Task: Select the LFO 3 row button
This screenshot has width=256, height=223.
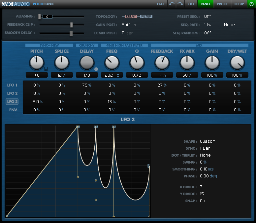Action: click(x=13, y=101)
